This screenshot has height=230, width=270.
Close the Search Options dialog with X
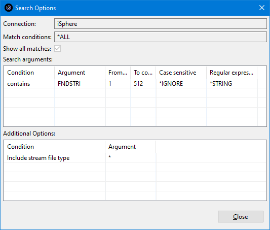pyautogui.click(x=261, y=8)
